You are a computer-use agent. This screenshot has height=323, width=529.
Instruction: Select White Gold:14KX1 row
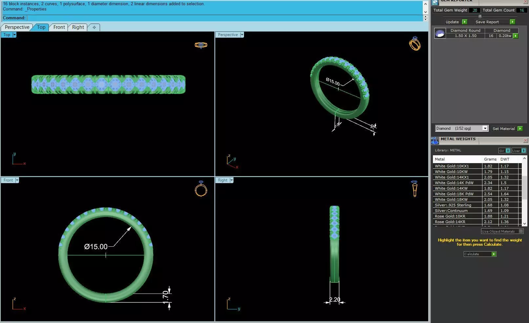tap(477, 177)
